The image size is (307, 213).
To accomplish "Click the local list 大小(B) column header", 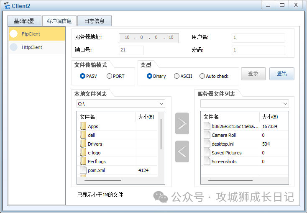I will 146,117.
